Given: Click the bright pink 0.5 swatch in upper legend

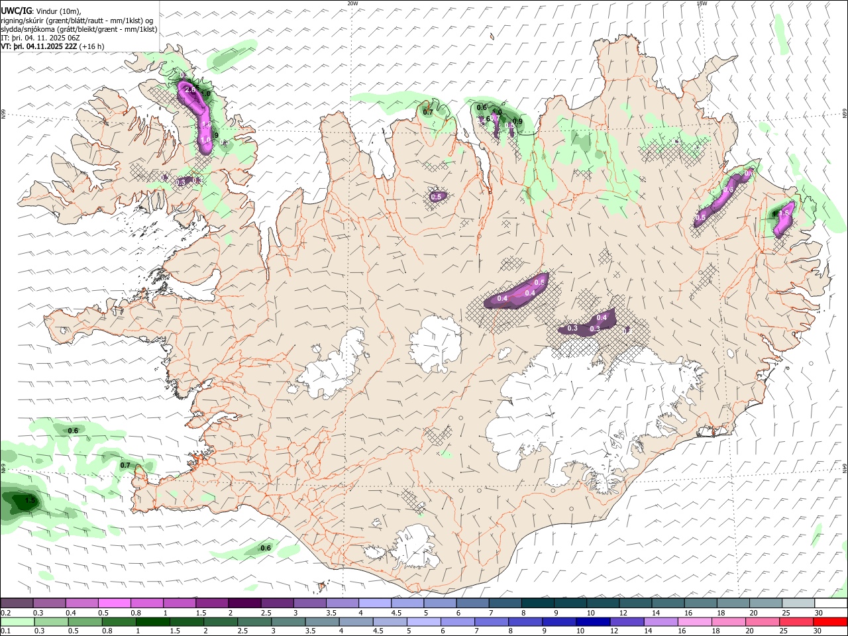Looking at the screenshot, I should click(114, 603).
